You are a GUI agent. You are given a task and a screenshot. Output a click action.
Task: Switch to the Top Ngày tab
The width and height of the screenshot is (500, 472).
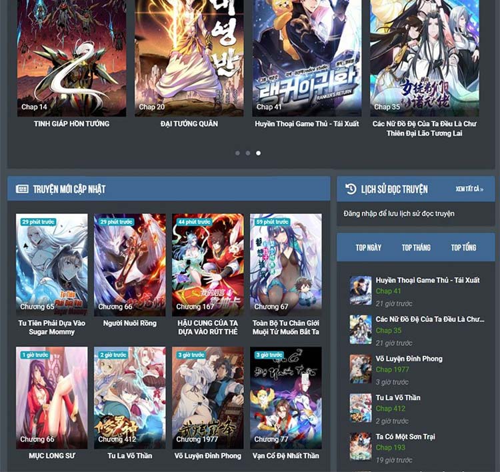(368, 247)
